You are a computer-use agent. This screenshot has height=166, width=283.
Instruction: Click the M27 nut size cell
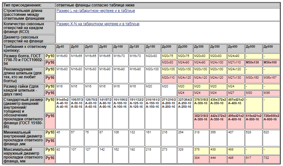pos(236,93)
